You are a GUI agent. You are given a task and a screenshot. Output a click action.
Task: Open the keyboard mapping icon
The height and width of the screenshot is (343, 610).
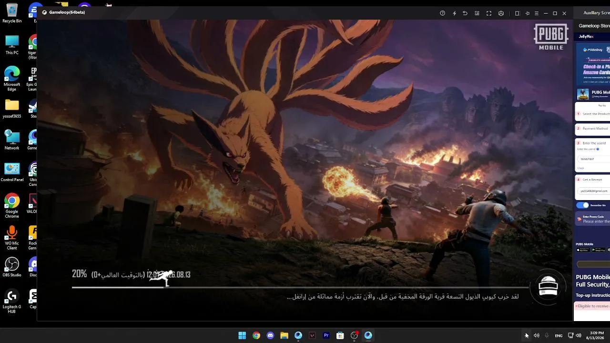pos(477,13)
